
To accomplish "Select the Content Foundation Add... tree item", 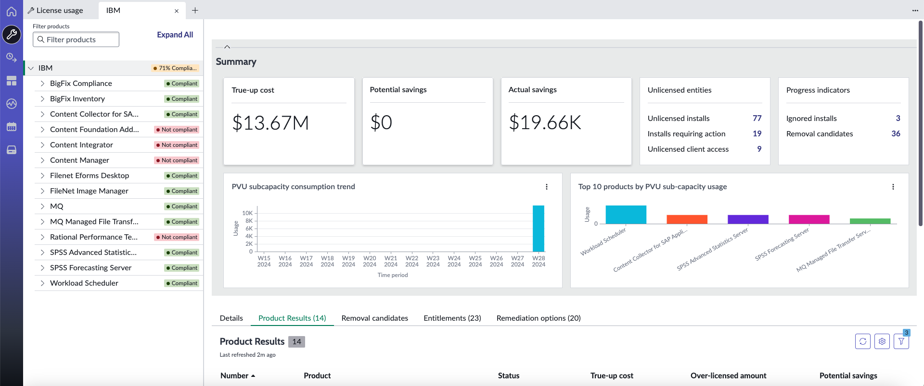I will (x=119, y=130).
